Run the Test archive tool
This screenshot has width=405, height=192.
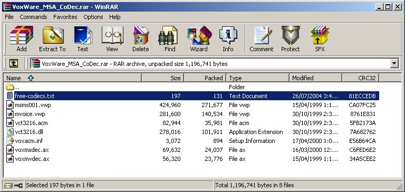(x=83, y=39)
